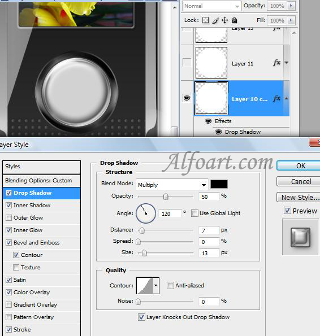Click the lock all padlock icon

235,20
